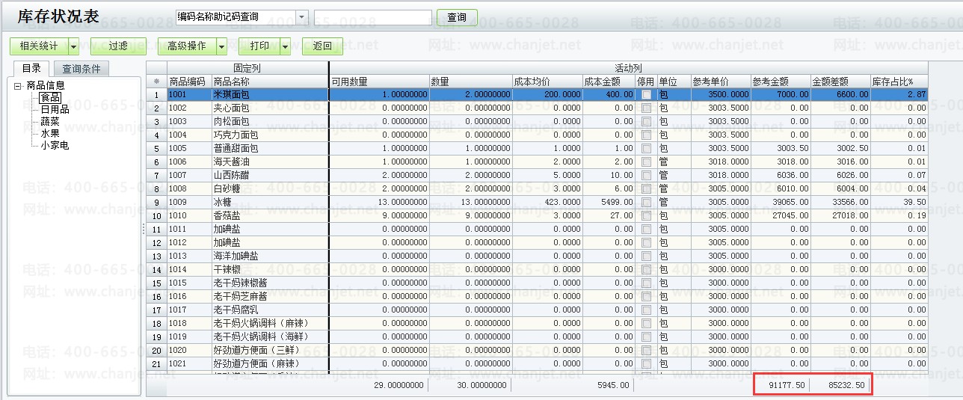Click the 相关统计 button
The width and height of the screenshot is (963, 400).
point(39,46)
